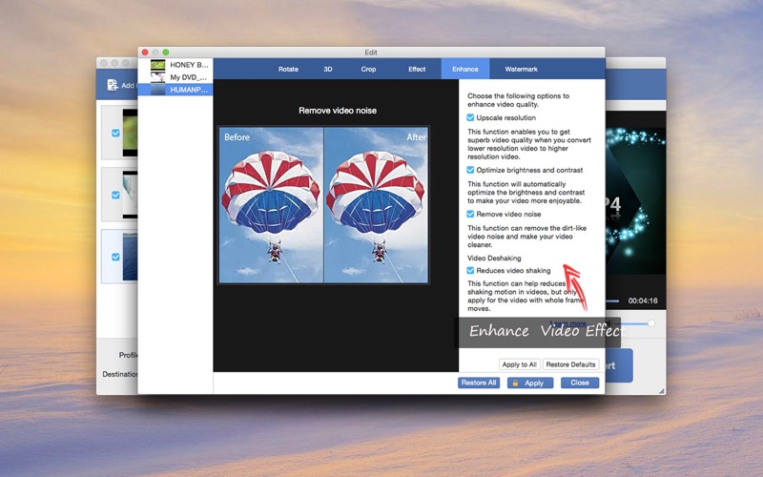Switch to the Rotate tab
763x477 pixels.
click(x=288, y=69)
